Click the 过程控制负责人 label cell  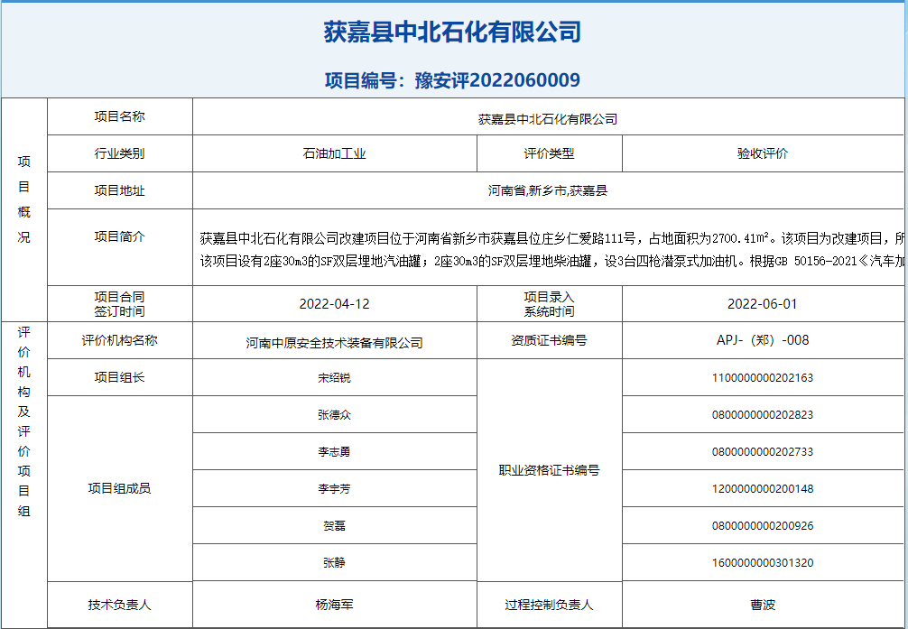(549, 605)
